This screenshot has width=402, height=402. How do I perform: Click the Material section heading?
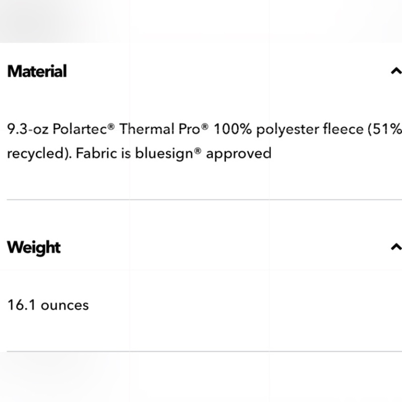[x=37, y=71]
